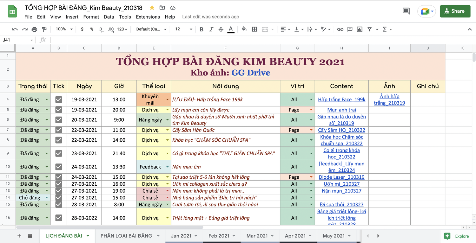Check cloud save status icon

tap(173, 8)
